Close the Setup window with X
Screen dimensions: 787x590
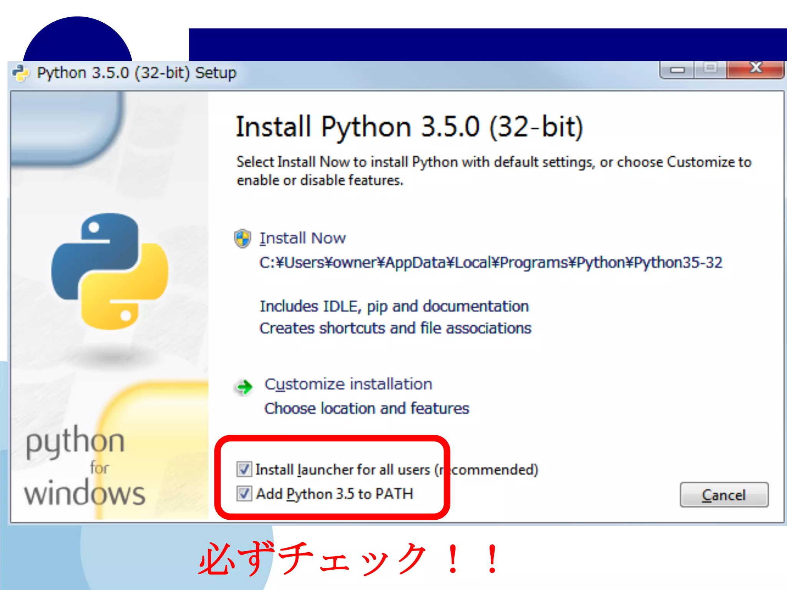[x=755, y=69]
